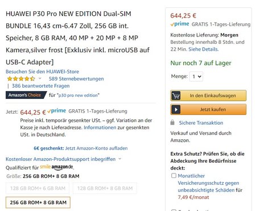Click the smile amazon.de logo
256x211 pixels.
(x=56, y=167)
